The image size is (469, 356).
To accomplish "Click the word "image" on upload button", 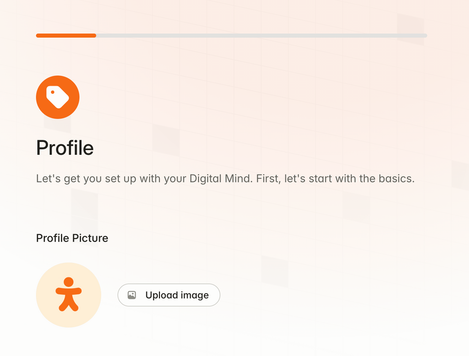I will pos(195,295).
